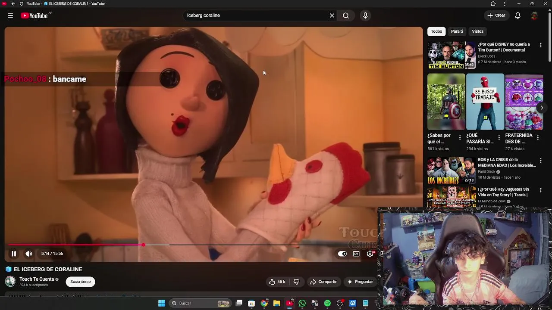Show the next shorts with the arrow
Screen dimensions: 552x310
[x=542, y=108]
